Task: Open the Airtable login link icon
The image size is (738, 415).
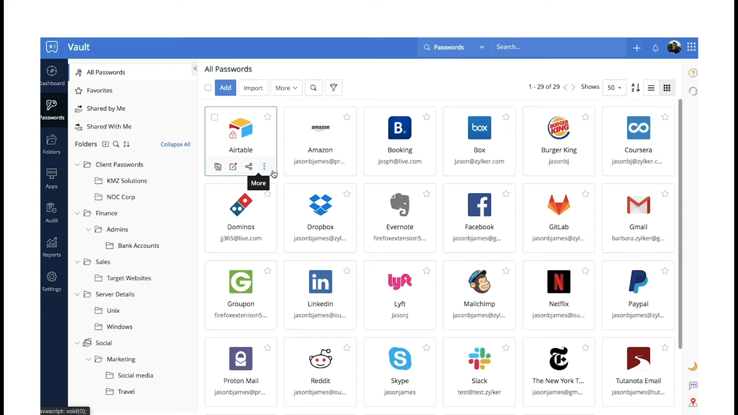Action: click(x=233, y=167)
